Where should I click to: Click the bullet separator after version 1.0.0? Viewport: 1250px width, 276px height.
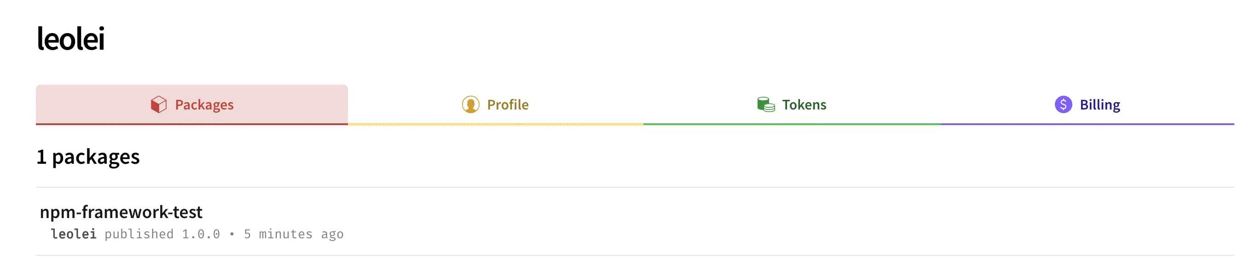point(232,234)
